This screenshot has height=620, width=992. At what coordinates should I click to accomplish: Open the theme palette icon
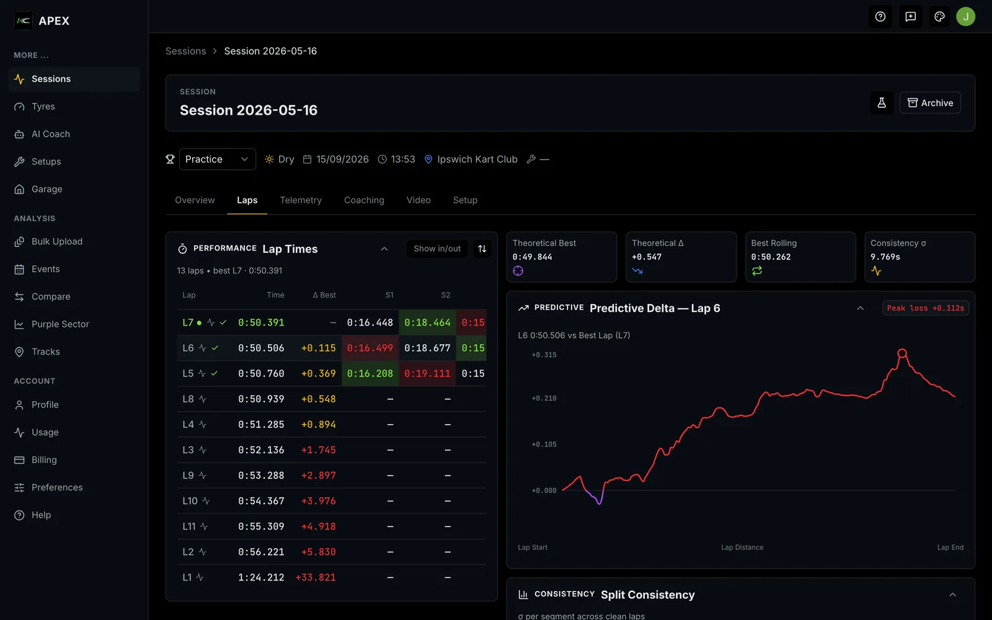(x=939, y=17)
